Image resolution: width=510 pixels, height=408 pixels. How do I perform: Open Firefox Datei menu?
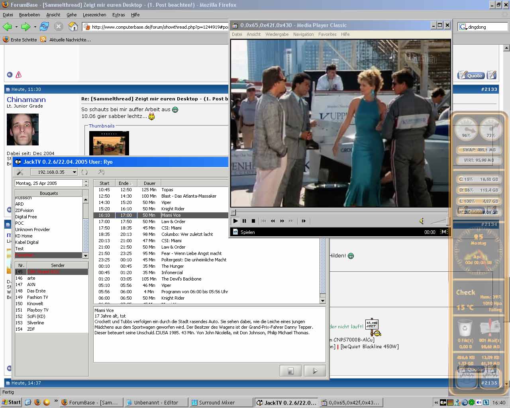[x=8, y=15]
